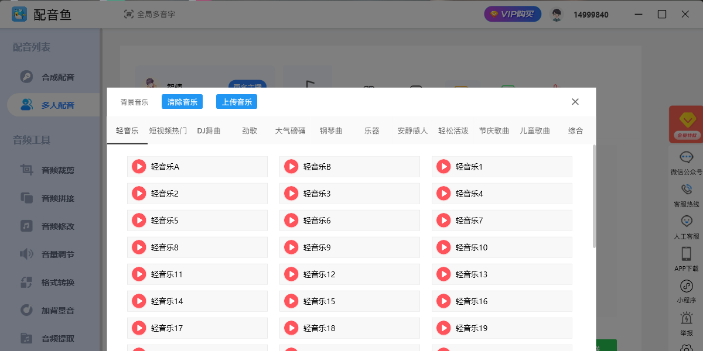Screen dimensions: 703x351
Task: Switch to the 短视频热门 tab
Action: click(168, 131)
